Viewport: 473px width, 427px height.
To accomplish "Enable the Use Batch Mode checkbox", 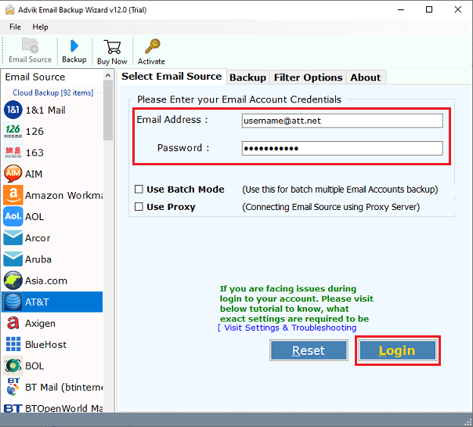I will tap(139, 189).
